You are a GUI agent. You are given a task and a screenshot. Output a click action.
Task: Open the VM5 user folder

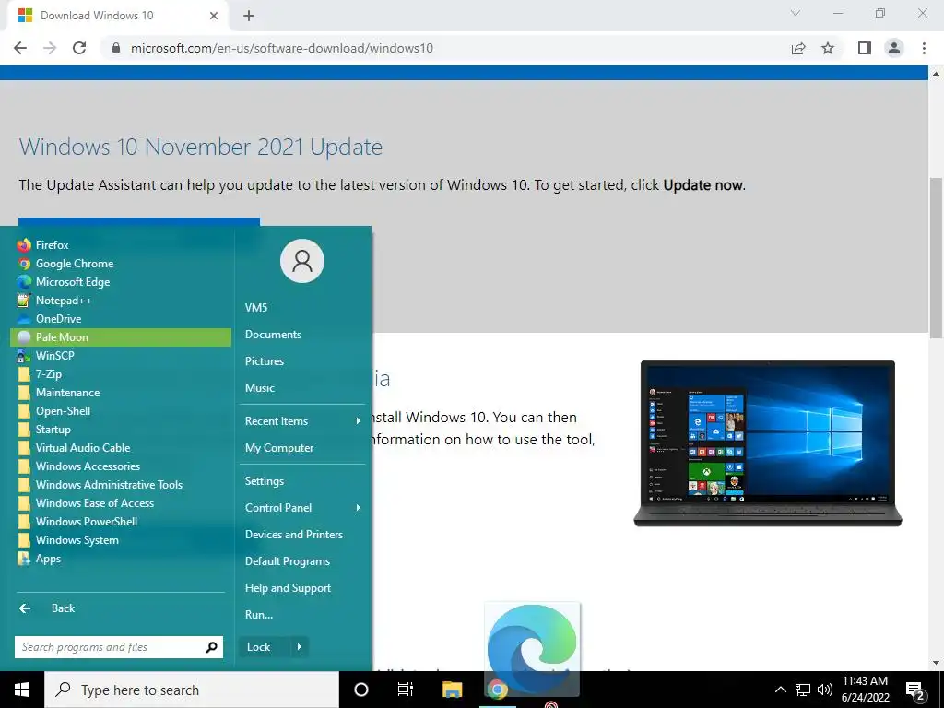(302, 308)
